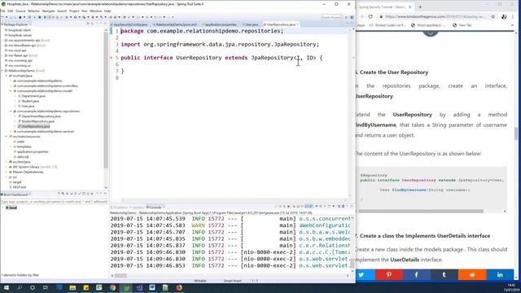The height and width of the screenshot is (293, 521).
Task: Click the round chevron button on webpage
Action: (431, 33)
